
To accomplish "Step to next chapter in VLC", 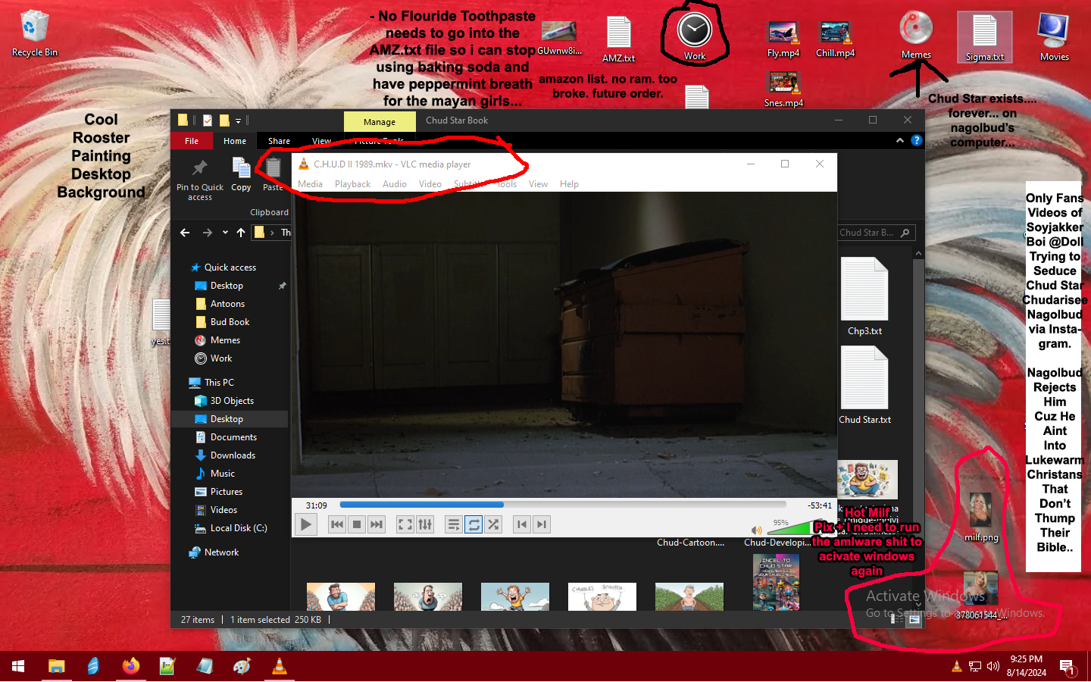I will 541,524.
